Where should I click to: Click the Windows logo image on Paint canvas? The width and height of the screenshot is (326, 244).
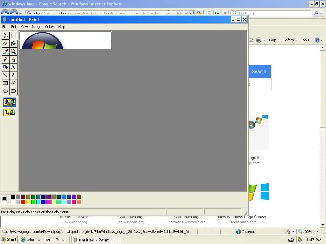point(42,41)
